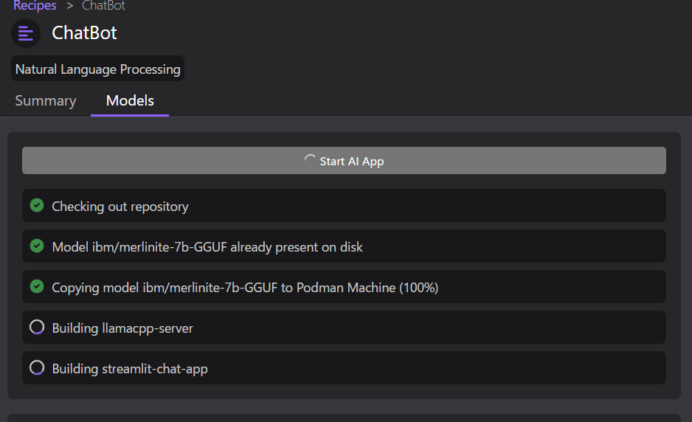The width and height of the screenshot is (692, 422).
Task: Click the Natural Language Processing category tag
Action: pos(97,69)
